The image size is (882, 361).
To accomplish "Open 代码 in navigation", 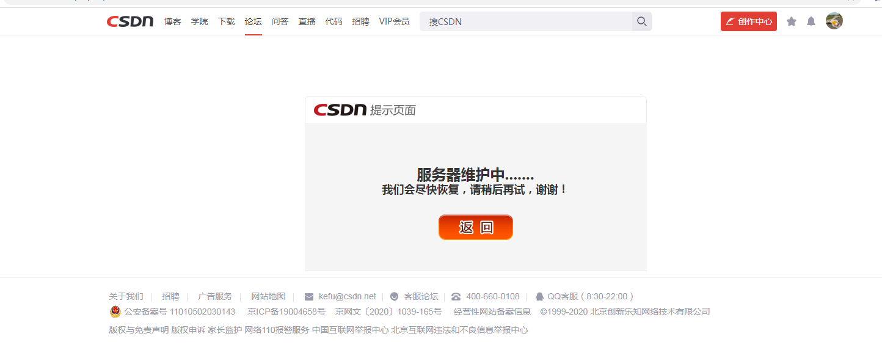I will pos(333,21).
